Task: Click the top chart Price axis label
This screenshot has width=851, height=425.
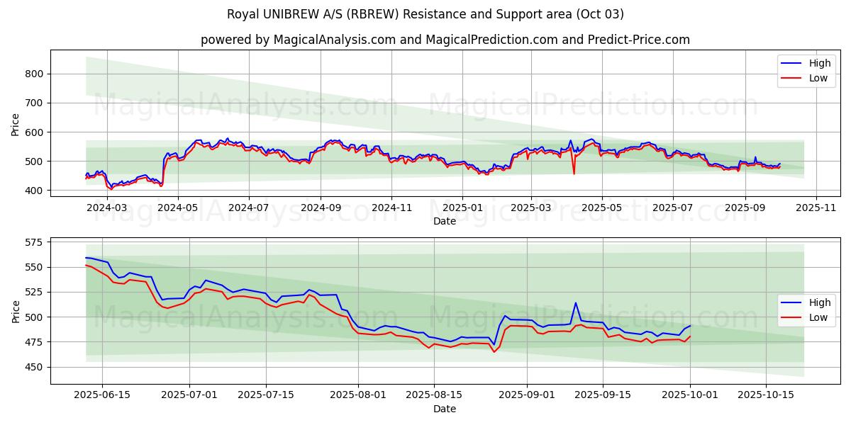Action: pyautogui.click(x=16, y=123)
